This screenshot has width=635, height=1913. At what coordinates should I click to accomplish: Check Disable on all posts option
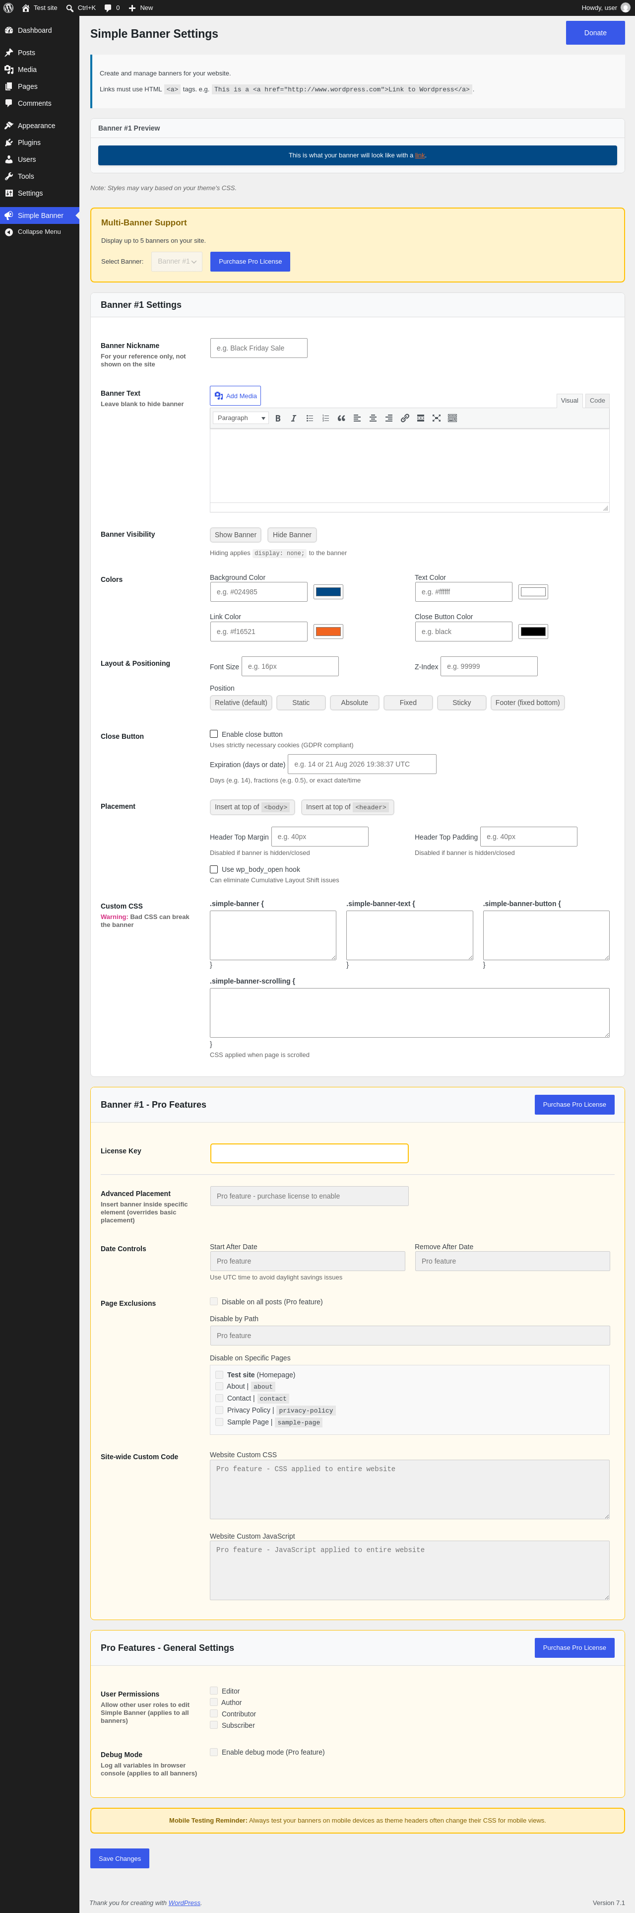click(214, 1301)
